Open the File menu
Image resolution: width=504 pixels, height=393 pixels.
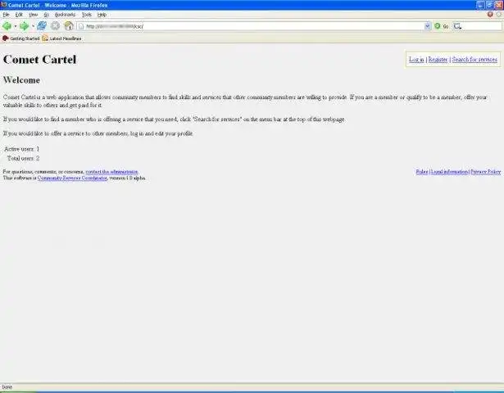6,15
